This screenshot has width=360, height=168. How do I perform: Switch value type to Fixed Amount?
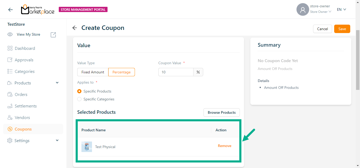[x=93, y=72]
